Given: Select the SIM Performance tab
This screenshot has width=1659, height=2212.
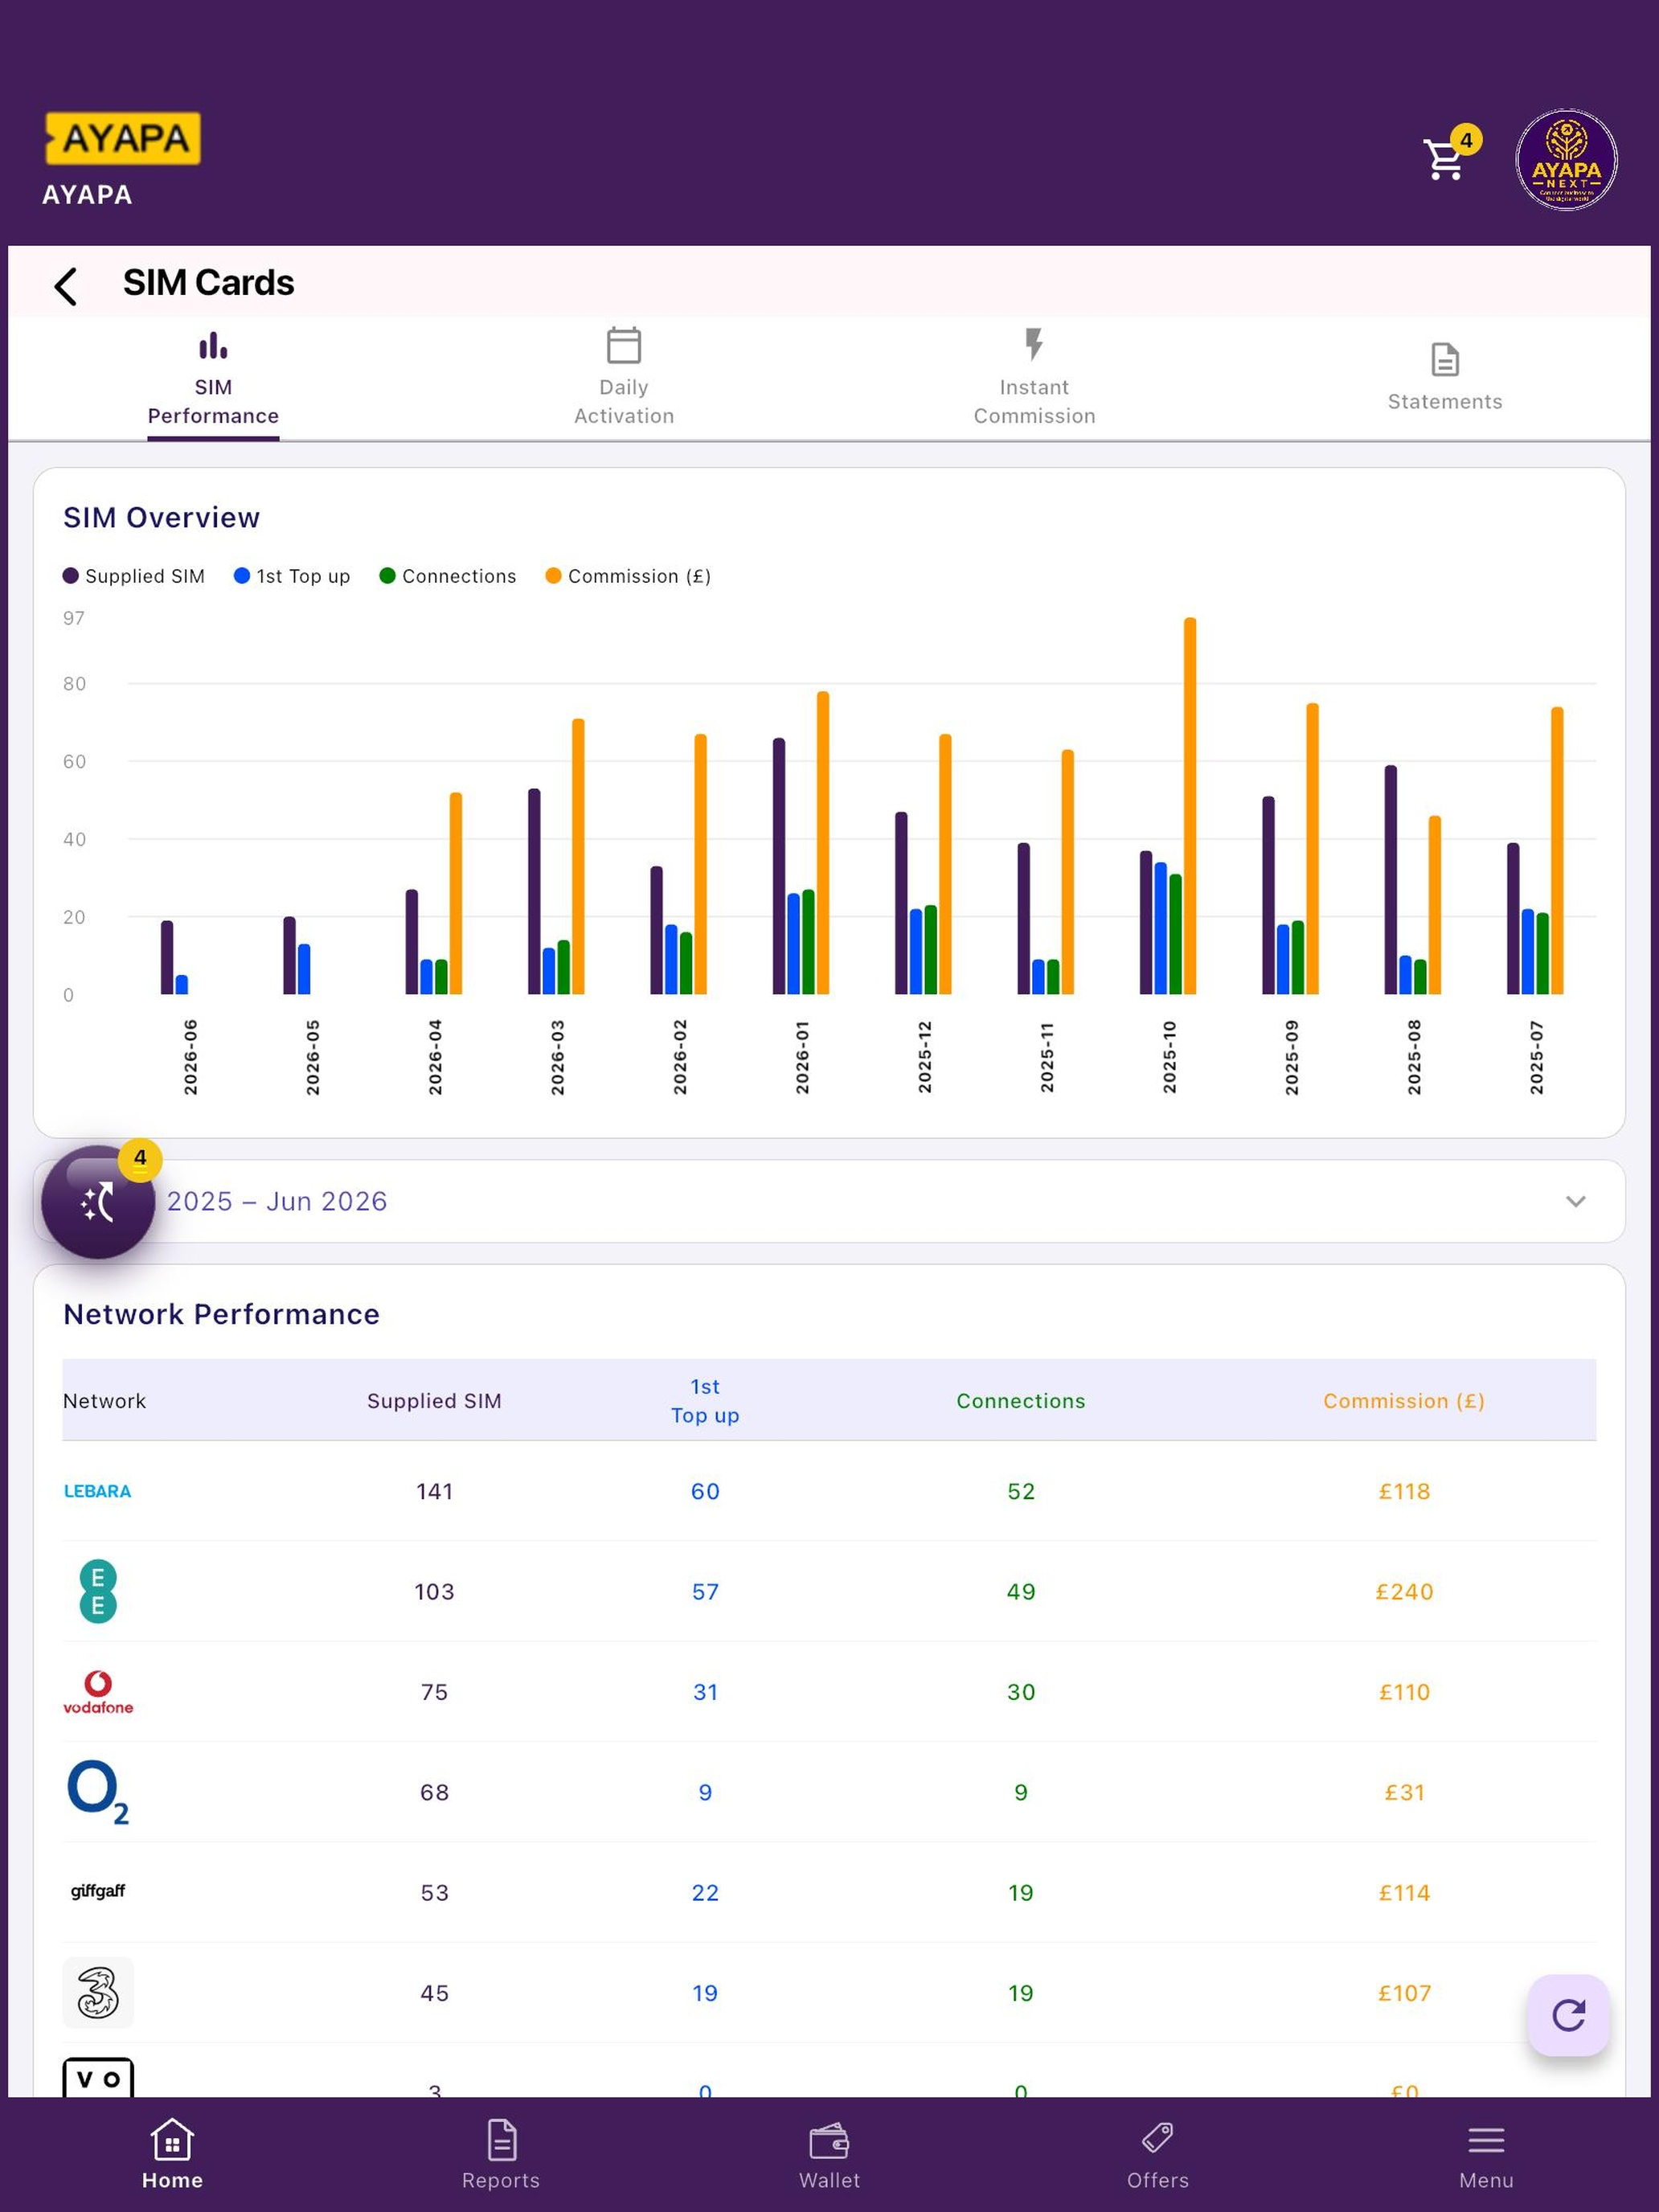Looking at the screenshot, I should pos(213,380).
